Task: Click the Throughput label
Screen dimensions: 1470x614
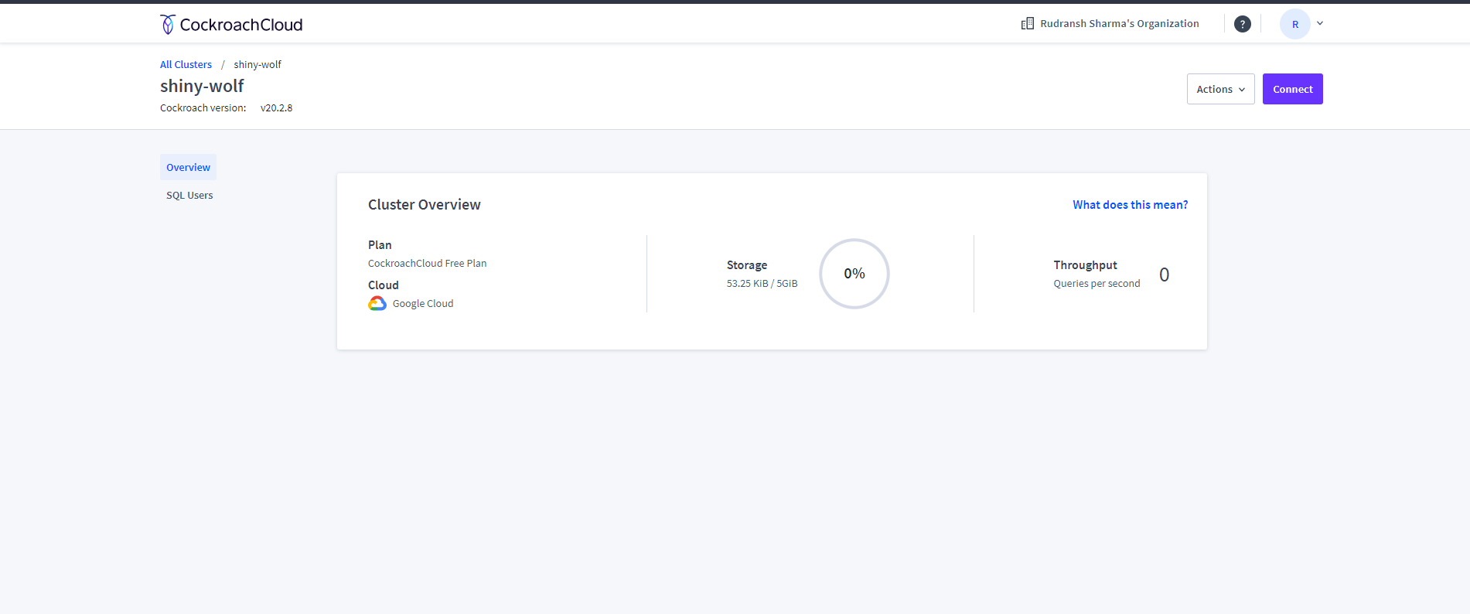Action: click(x=1086, y=265)
